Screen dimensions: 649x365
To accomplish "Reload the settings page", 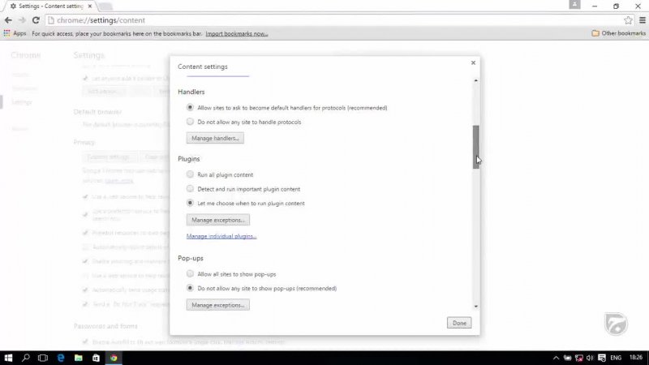I will (x=36, y=19).
